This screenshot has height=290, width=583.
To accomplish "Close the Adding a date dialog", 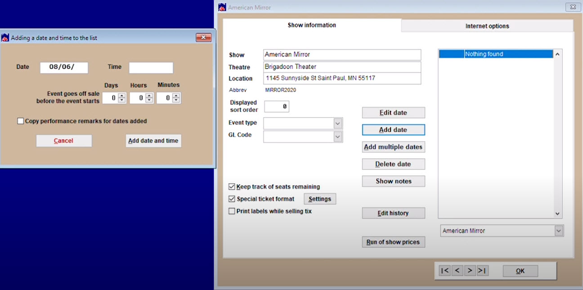I will [x=203, y=38].
